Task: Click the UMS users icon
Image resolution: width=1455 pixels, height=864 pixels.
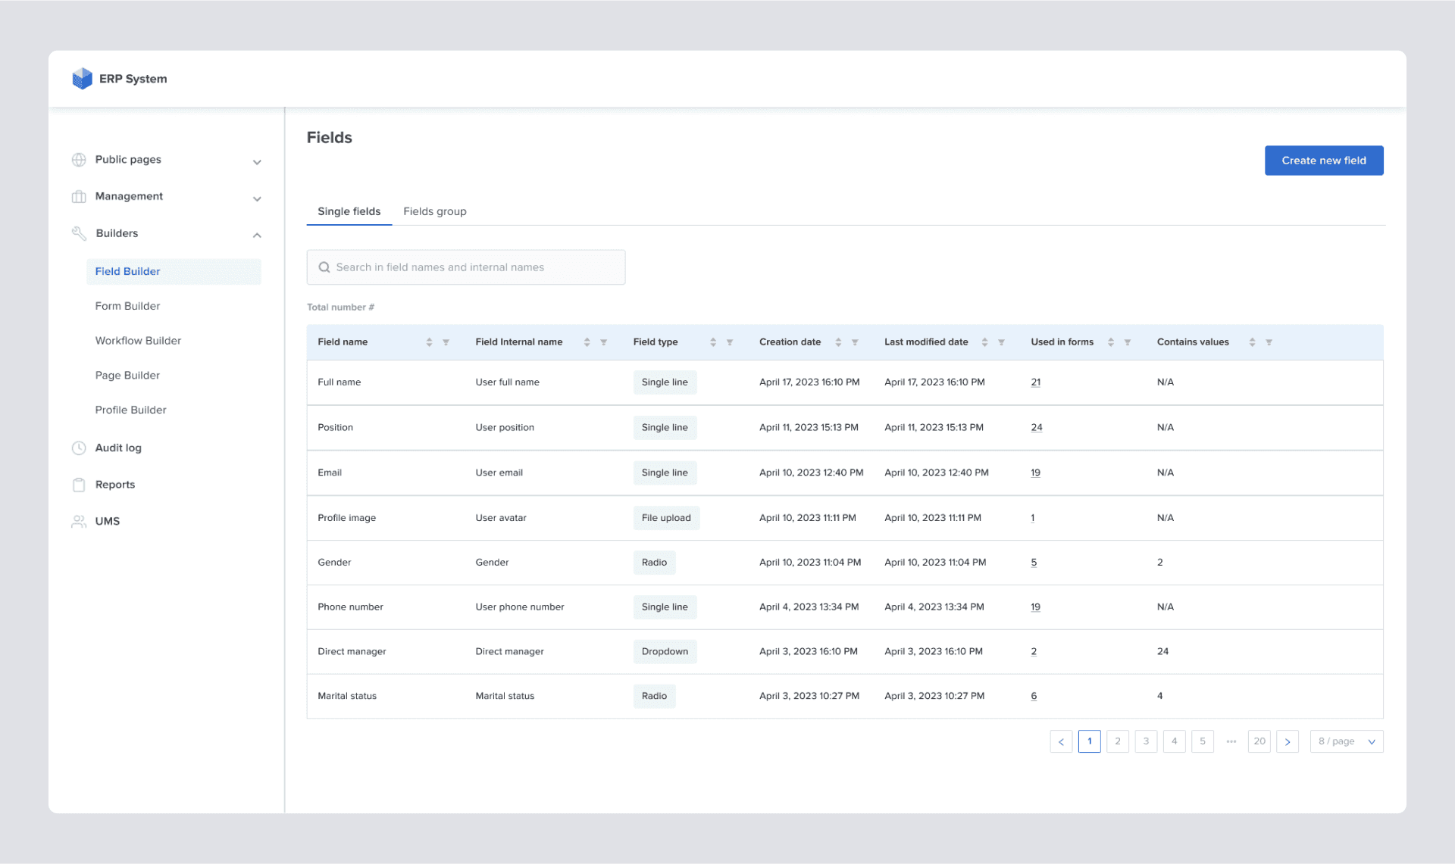Action: [x=79, y=521]
